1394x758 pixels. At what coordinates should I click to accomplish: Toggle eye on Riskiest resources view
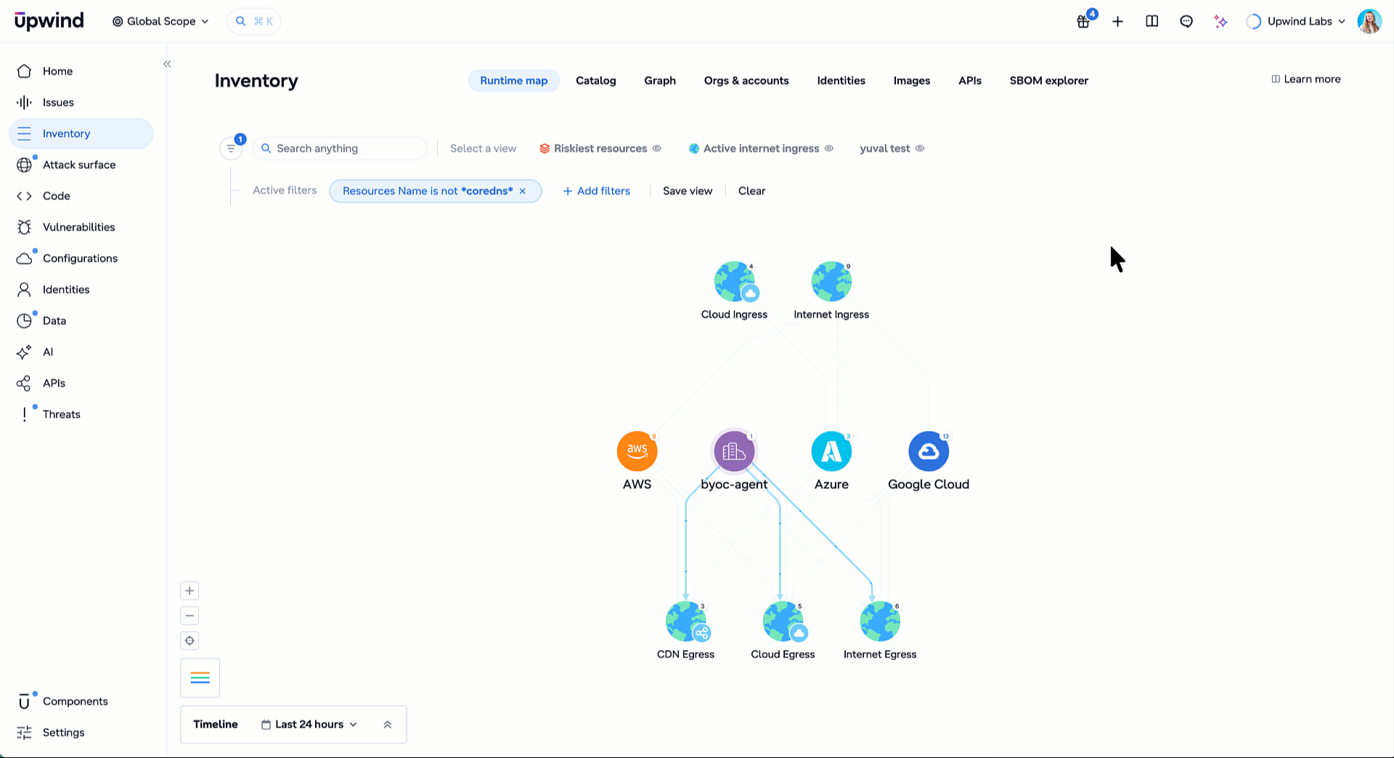click(x=657, y=148)
